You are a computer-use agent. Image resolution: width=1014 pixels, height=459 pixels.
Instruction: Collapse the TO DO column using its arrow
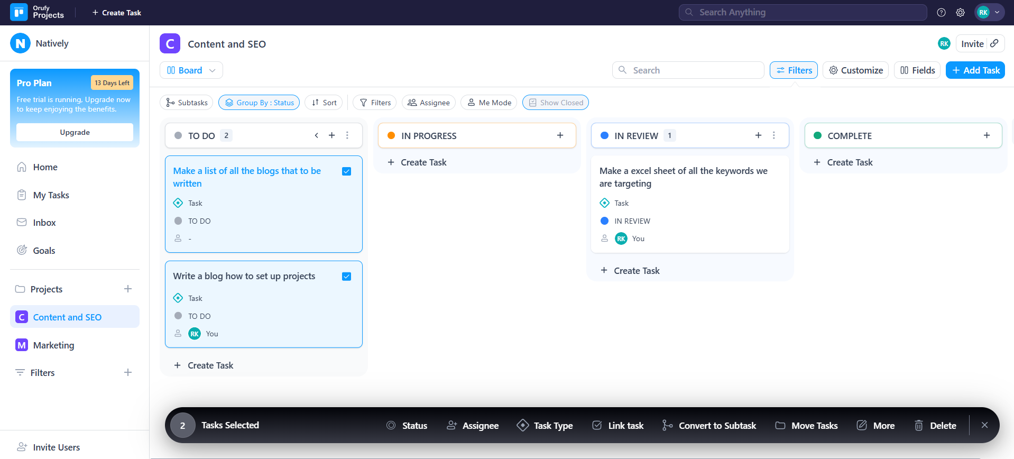coord(316,135)
